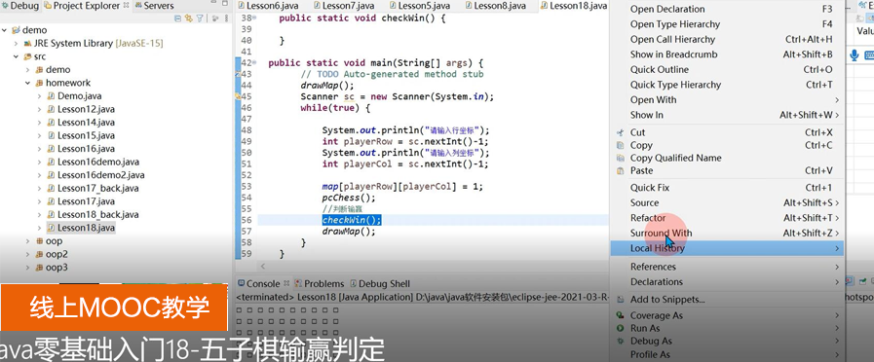Collapse the homework package folder
Image resolution: width=874 pixels, height=362 pixels.
[28, 83]
